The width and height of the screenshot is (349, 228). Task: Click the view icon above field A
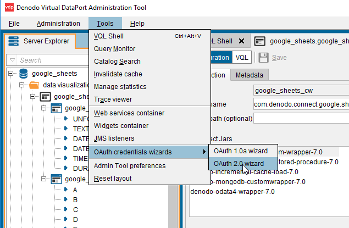click(x=56, y=179)
